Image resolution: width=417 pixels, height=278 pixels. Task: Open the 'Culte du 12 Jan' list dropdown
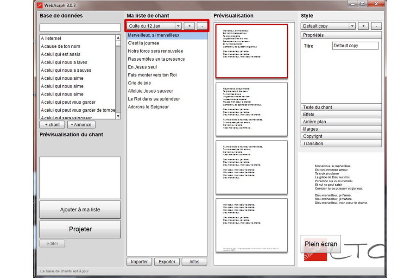178,26
